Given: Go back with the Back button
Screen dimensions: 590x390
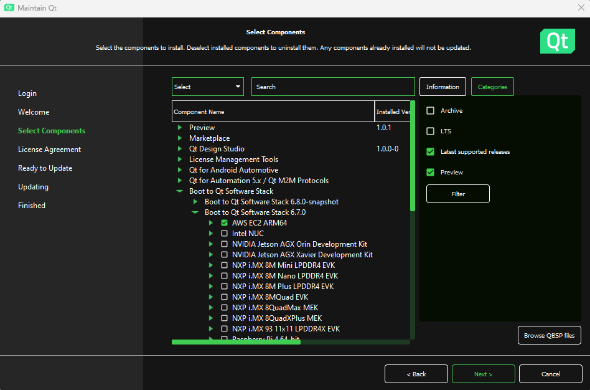Looking at the screenshot, I should (416, 374).
